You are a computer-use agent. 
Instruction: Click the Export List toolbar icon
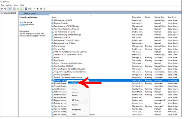coord(21,9)
